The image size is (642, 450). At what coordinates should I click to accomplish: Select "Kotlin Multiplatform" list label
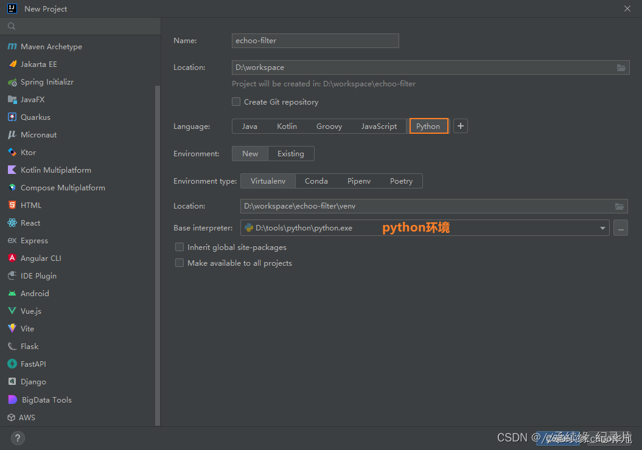click(x=56, y=170)
